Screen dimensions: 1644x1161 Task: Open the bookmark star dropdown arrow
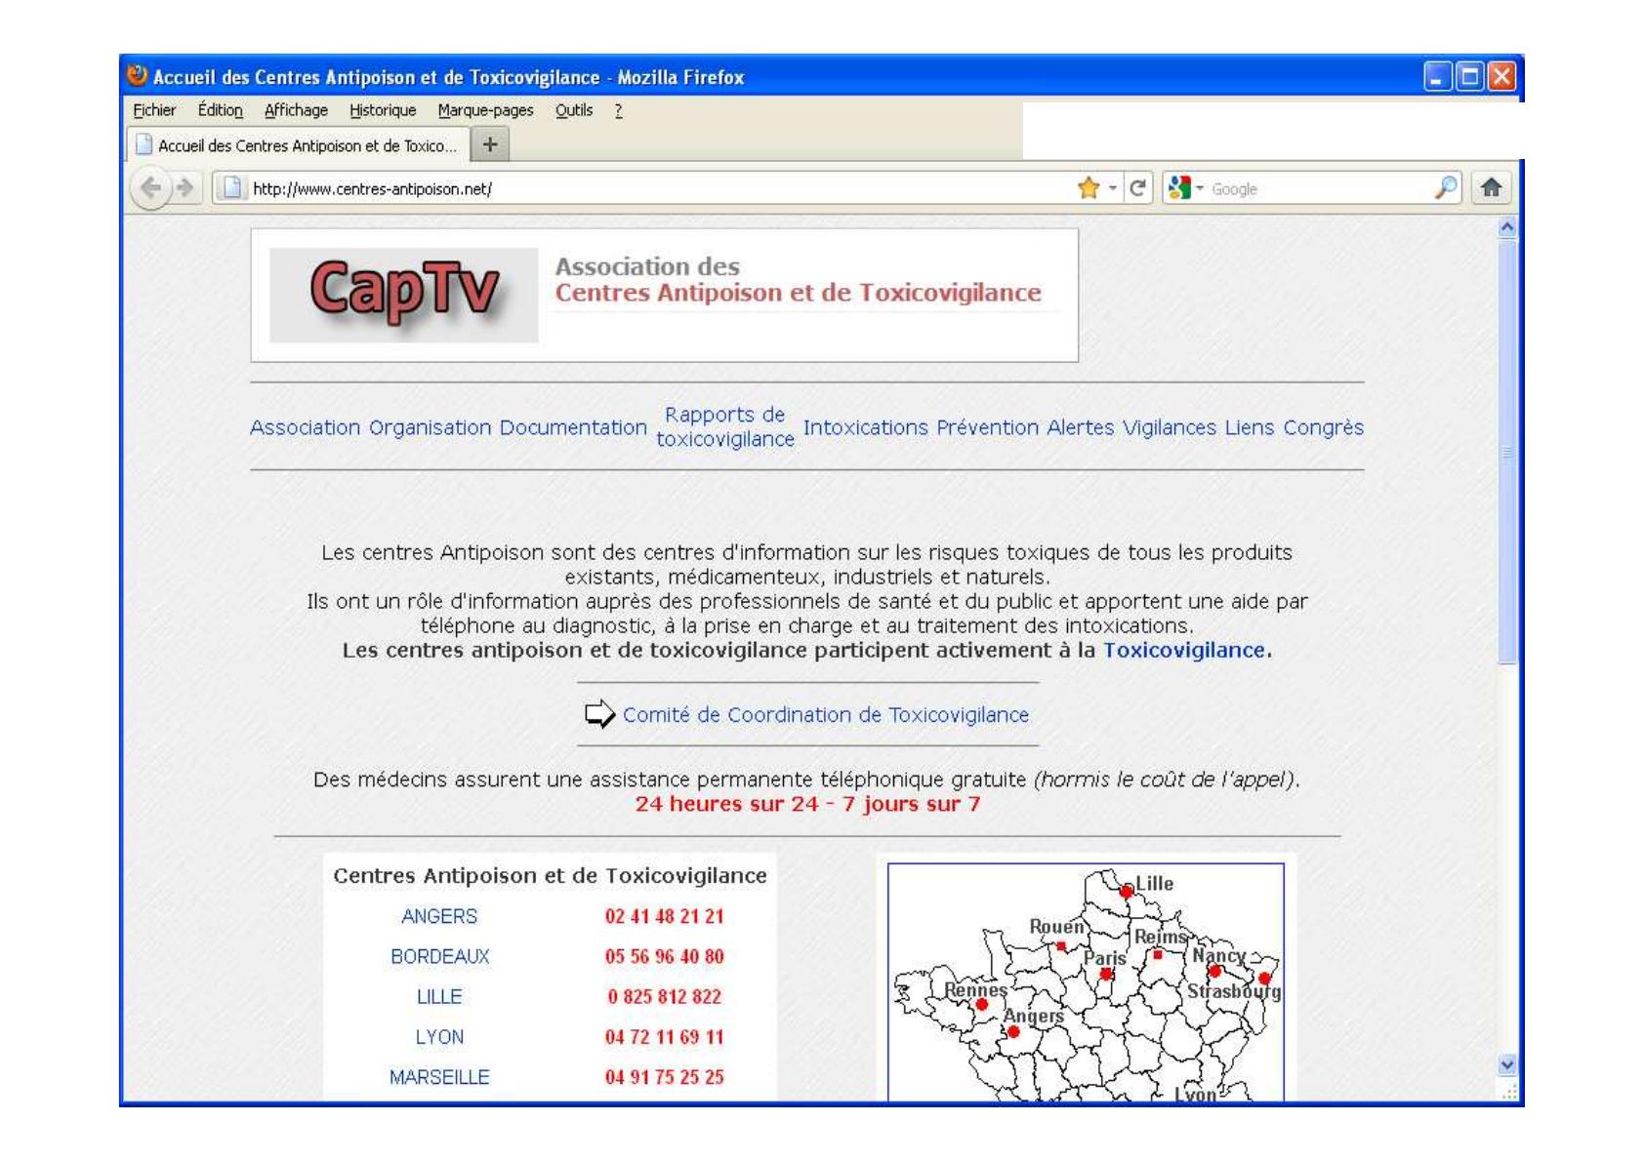click(1112, 188)
